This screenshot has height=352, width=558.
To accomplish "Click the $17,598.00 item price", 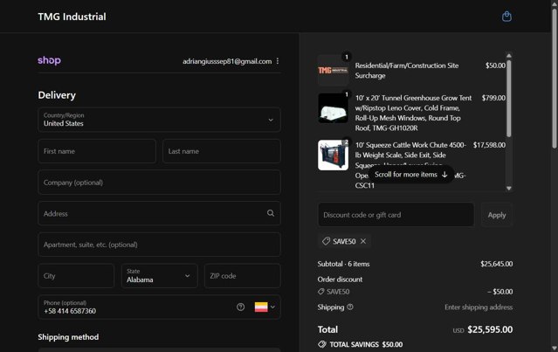I will pos(489,145).
